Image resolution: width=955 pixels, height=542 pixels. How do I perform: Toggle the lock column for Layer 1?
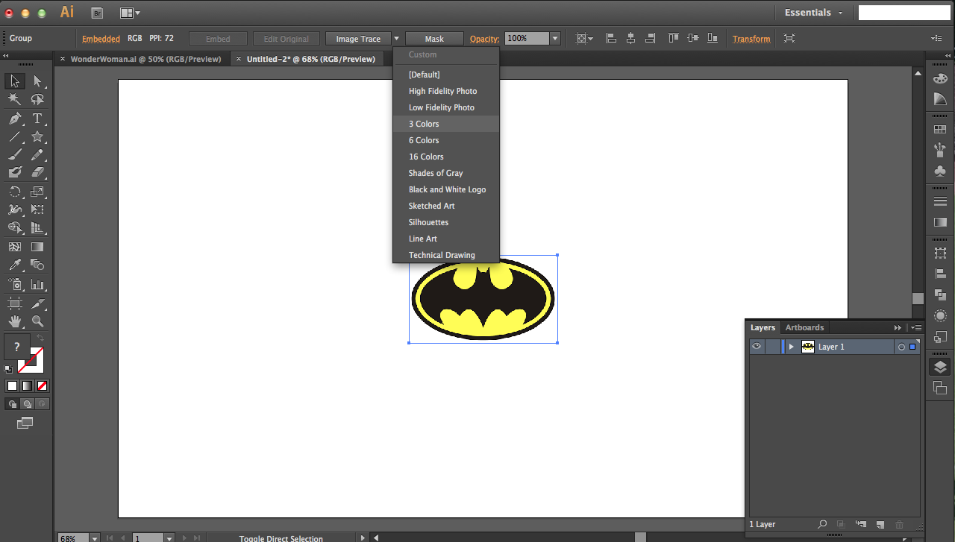pyautogui.click(x=772, y=347)
